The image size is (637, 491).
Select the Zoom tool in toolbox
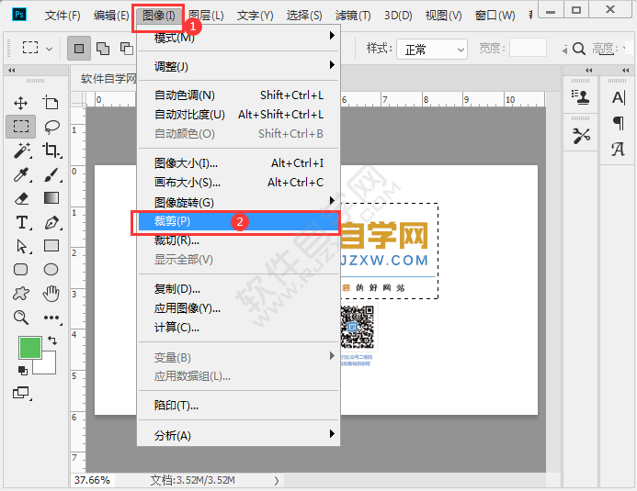21,318
